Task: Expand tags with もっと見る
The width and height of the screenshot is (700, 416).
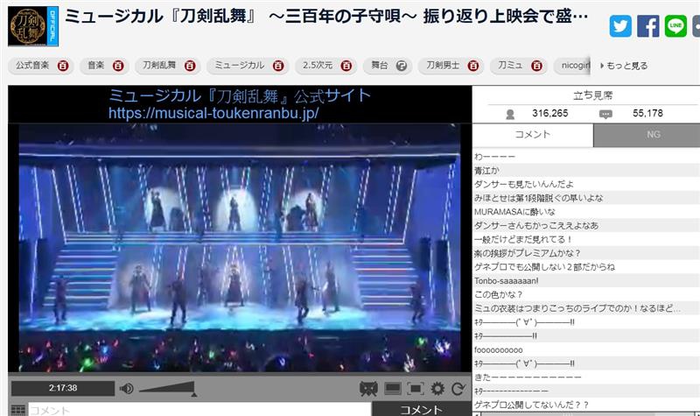Action: pyautogui.click(x=624, y=66)
